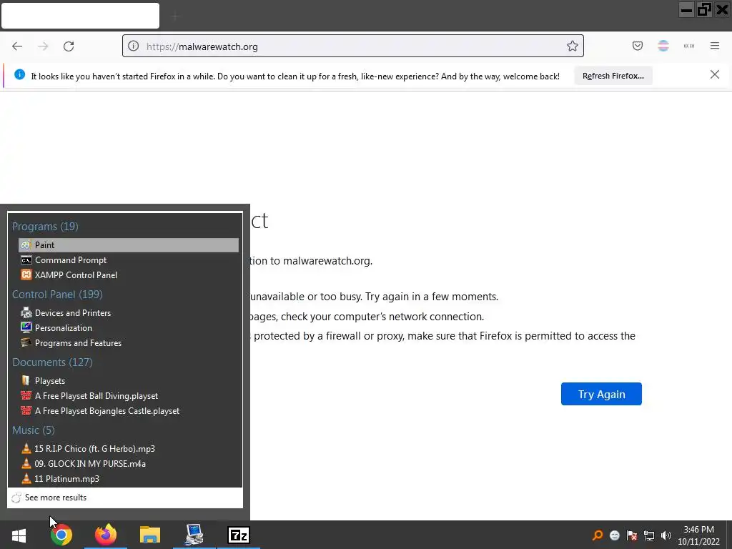Play 09. GLOCK IN MY PURSE.m4a
The height and width of the screenshot is (549, 732).
129,463
